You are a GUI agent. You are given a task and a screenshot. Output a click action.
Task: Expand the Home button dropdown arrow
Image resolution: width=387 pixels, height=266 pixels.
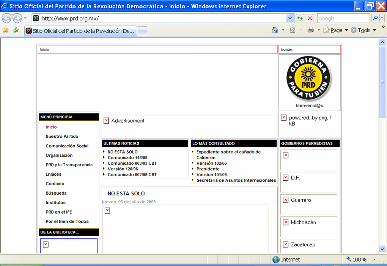tap(283, 30)
